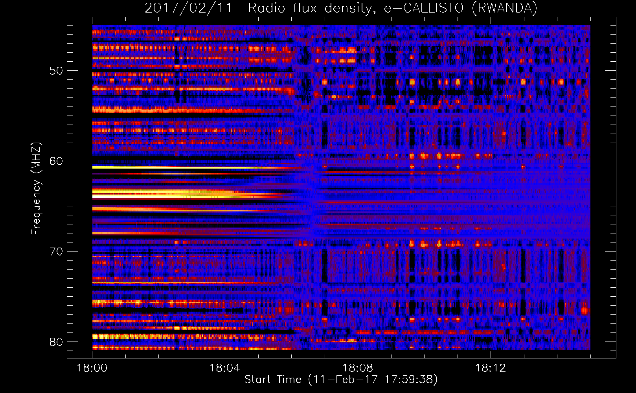This screenshot has height=393, width=636.
Task: Click the 18:00 time tick label
Action: click(x=92, y=368)
